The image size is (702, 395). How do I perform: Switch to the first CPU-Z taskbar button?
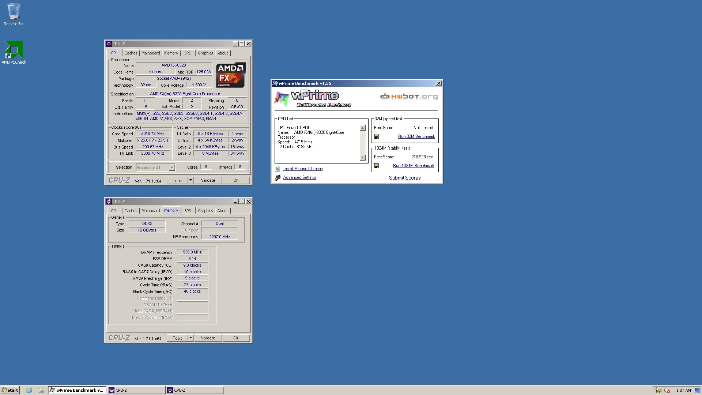coord(136,390)
